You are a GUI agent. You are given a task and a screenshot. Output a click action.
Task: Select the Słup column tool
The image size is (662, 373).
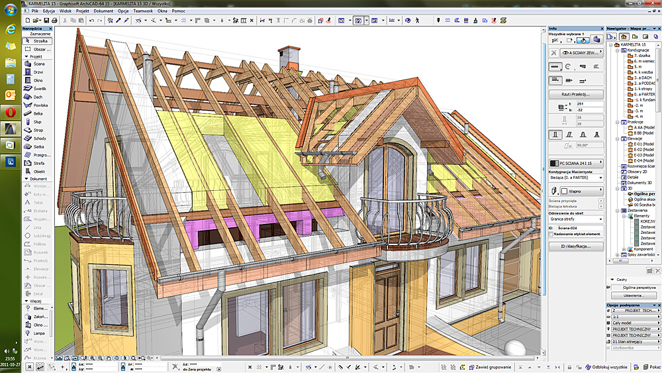point(38,122)
